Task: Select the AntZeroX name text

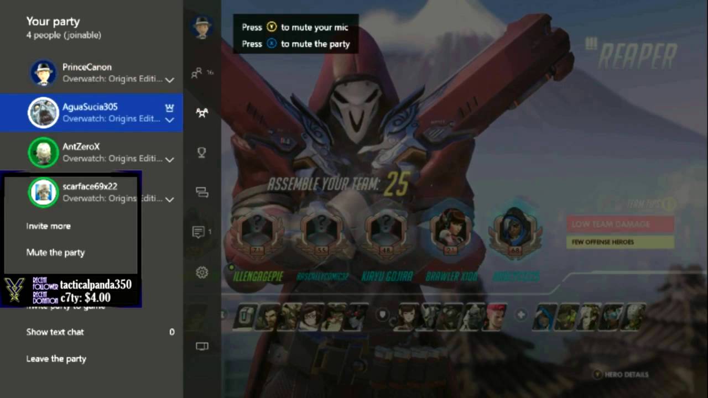Action: click(x=81, y=146)
